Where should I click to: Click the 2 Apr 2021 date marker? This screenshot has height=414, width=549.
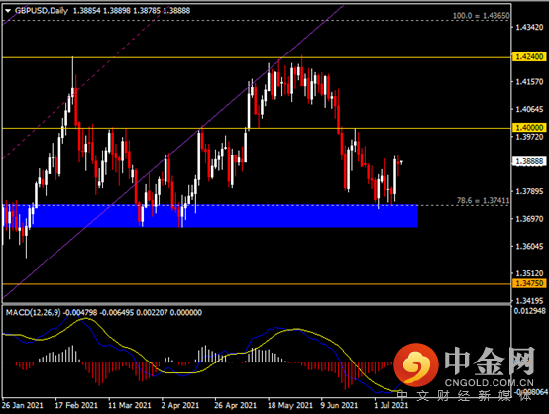pyautogui.click(x=180, y=406)
